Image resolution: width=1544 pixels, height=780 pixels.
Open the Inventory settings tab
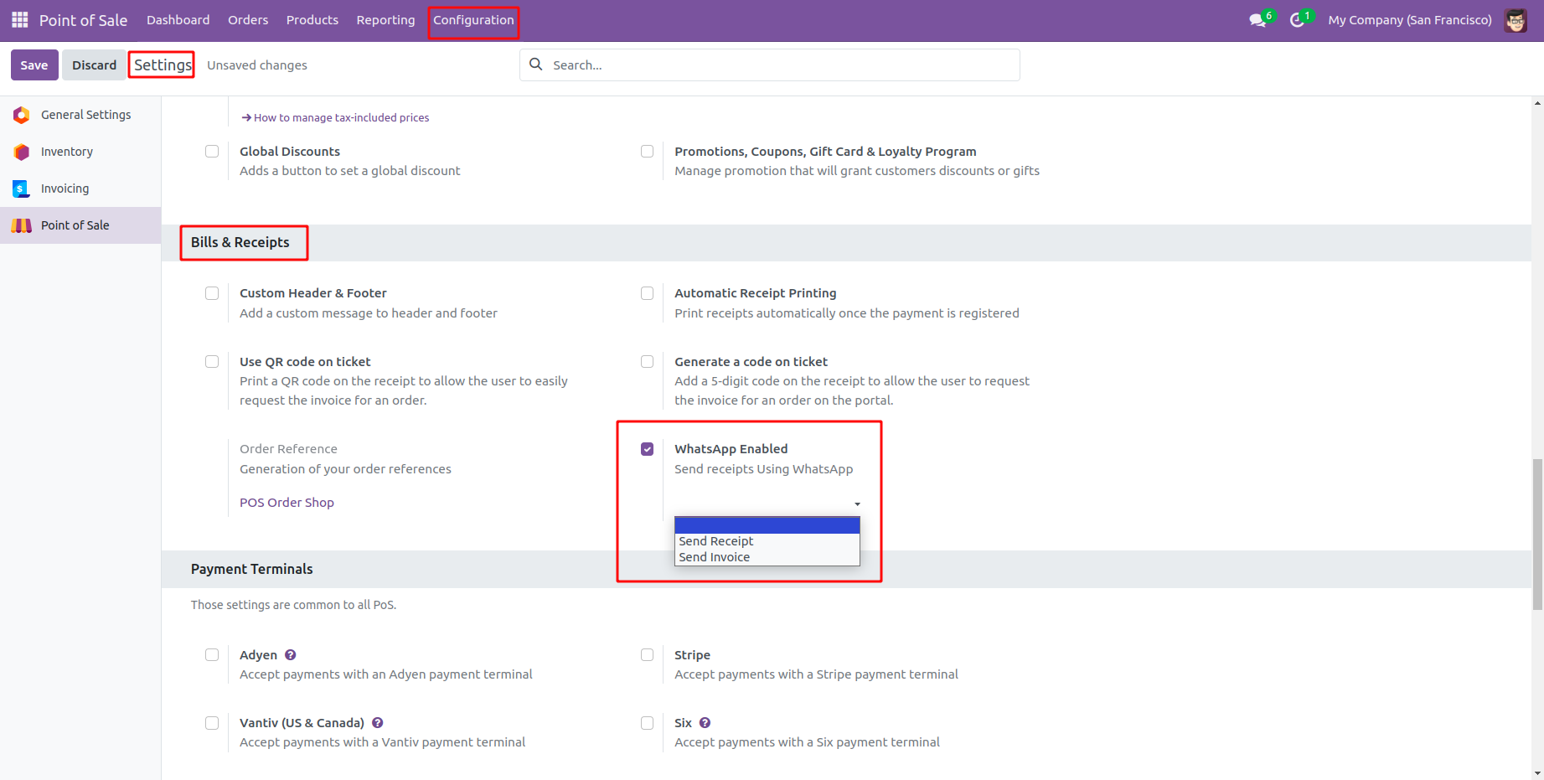click(x=80, y=152)
